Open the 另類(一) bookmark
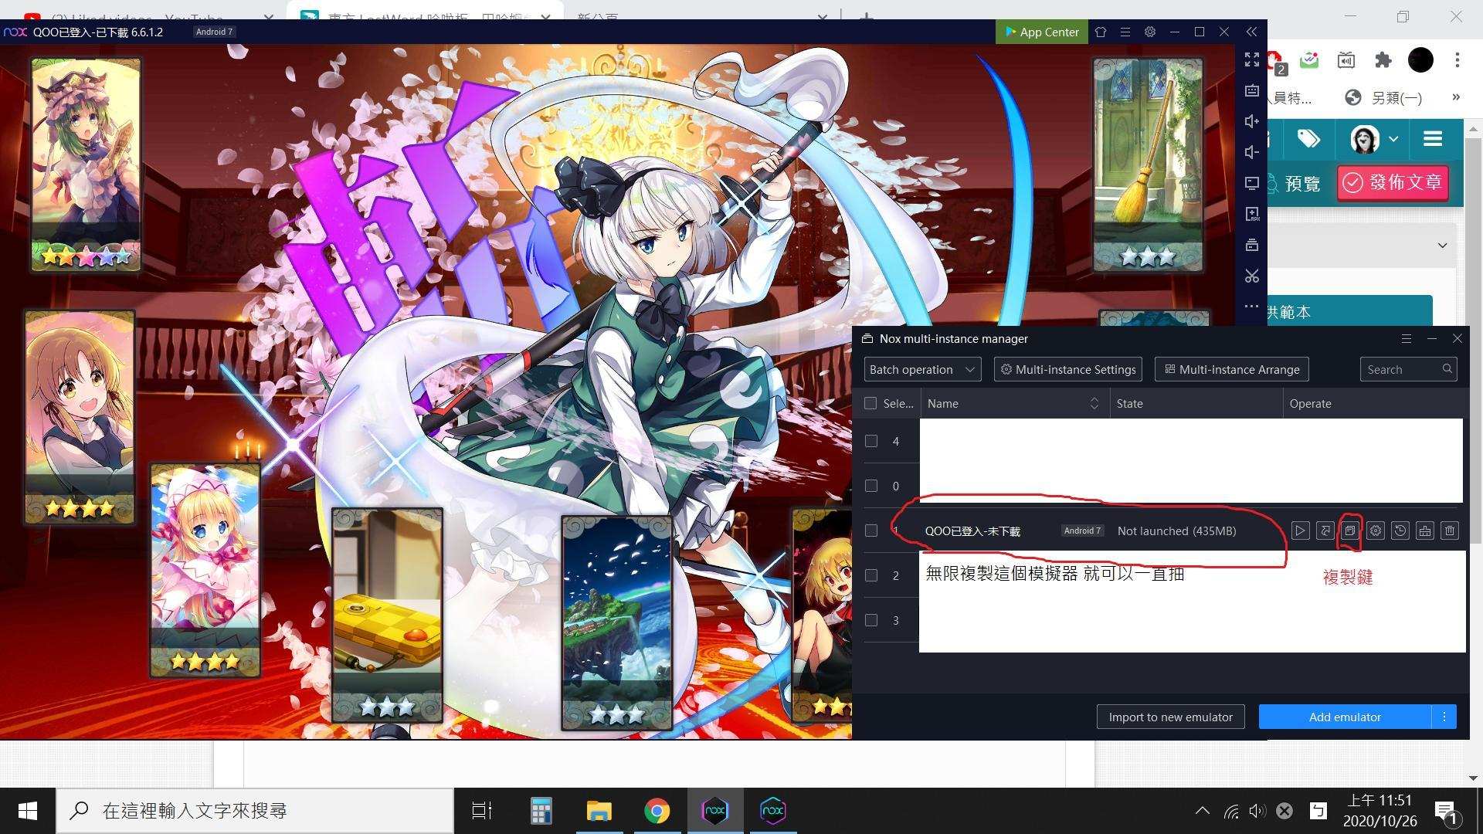This screenshot has width=1483, height=834. (1383, 98)
